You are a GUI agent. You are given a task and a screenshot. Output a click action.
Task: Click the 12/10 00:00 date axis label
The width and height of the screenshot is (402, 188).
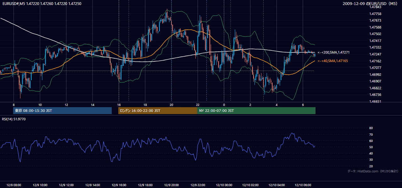[x=224, y=185]
